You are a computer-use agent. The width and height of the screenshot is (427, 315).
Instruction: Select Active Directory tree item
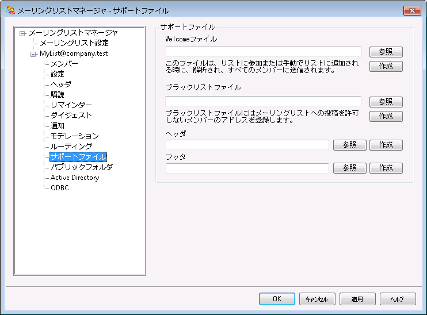pyautogui.click(x=75, y=178)
